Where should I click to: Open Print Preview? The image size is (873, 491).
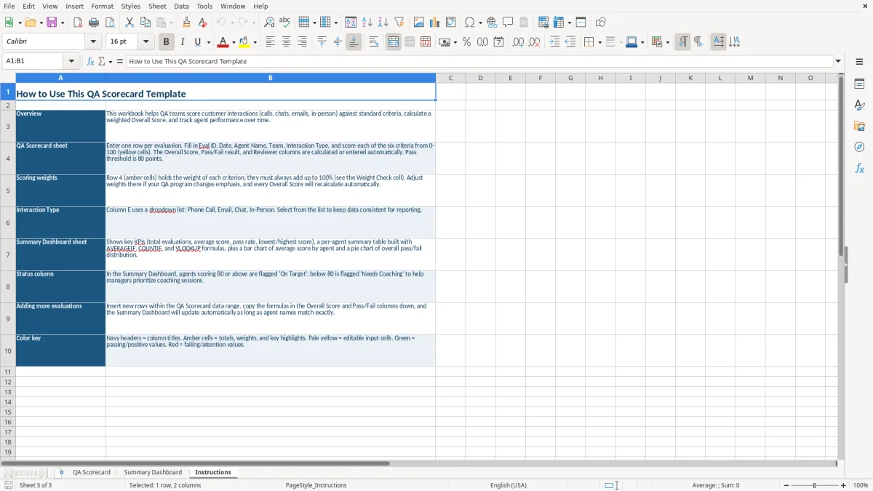coord(109,23)
